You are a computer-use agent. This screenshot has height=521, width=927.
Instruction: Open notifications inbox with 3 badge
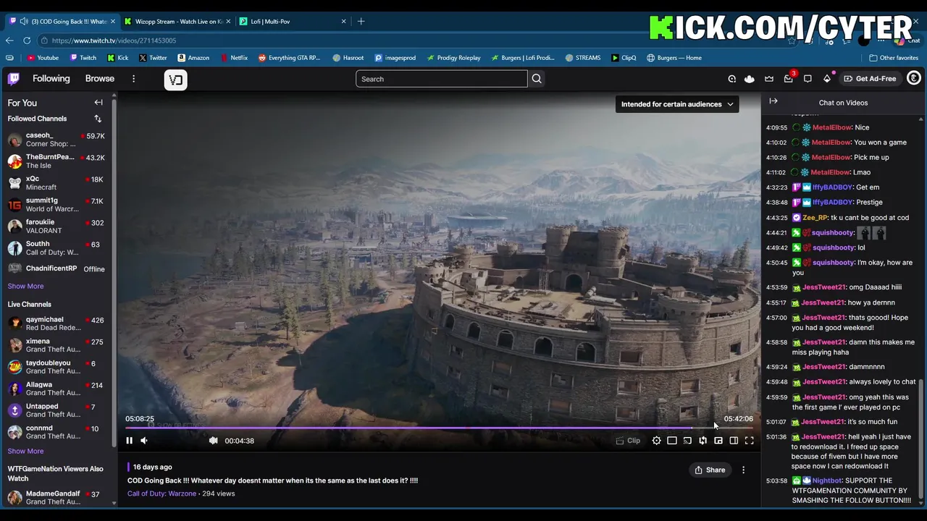(789, 78)
